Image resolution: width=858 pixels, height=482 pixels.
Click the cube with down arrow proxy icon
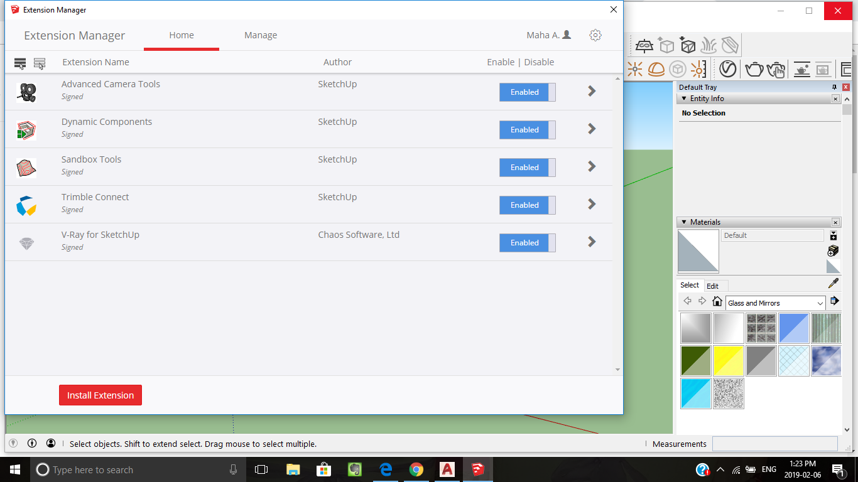[x=688, y=46]
